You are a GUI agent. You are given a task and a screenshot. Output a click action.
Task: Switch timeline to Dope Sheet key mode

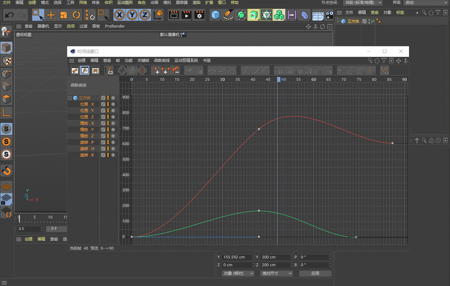(x=75, y=70)
